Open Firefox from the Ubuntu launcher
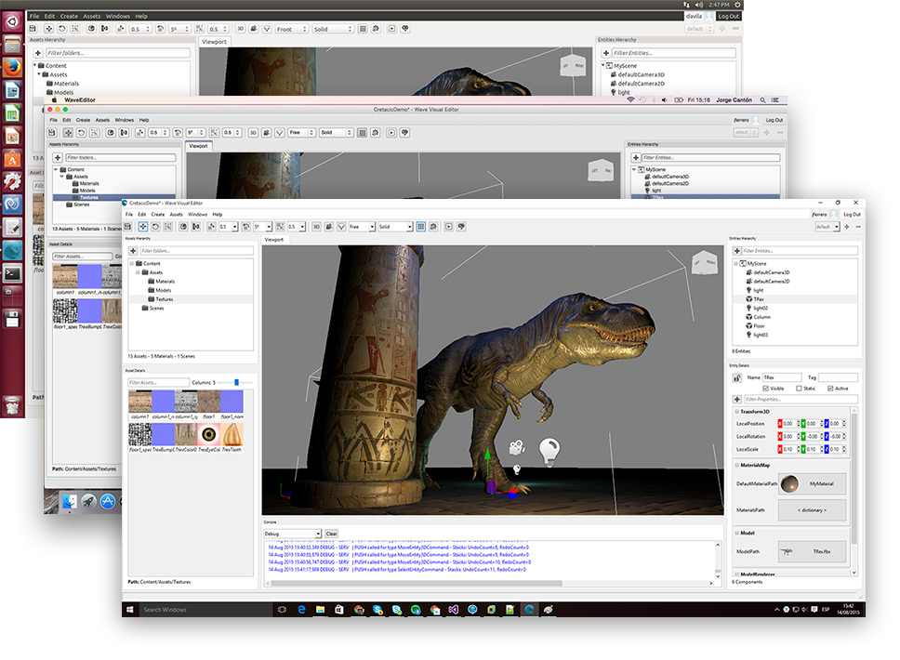 (12, 67)
